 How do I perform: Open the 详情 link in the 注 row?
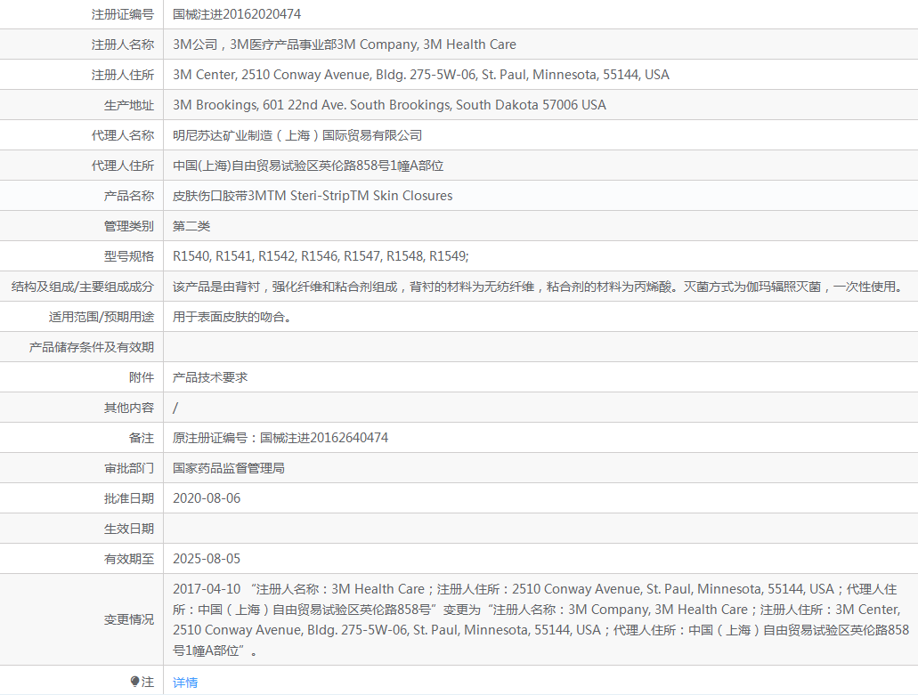click(185, 683)
